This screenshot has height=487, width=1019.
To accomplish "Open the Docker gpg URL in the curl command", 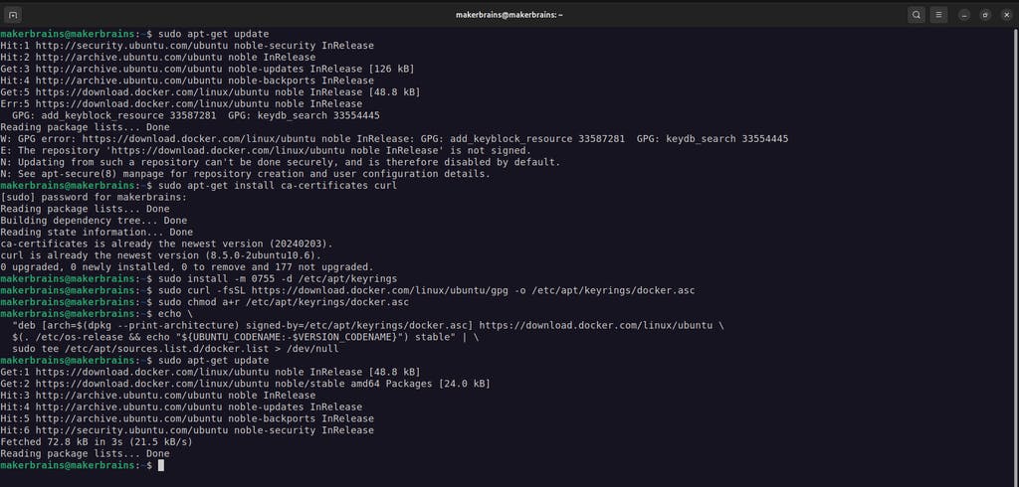I will coord(379,291).
